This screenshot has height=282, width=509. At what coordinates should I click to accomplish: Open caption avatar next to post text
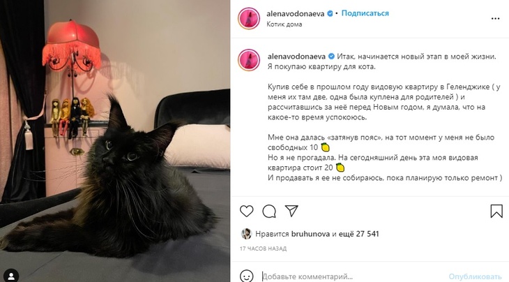249,60
